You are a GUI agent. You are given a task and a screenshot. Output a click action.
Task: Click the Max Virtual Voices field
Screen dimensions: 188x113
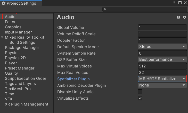162,66
